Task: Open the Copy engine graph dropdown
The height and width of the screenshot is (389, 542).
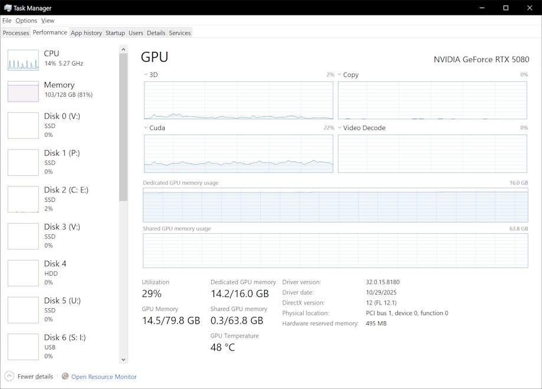Action: [340, 74]
